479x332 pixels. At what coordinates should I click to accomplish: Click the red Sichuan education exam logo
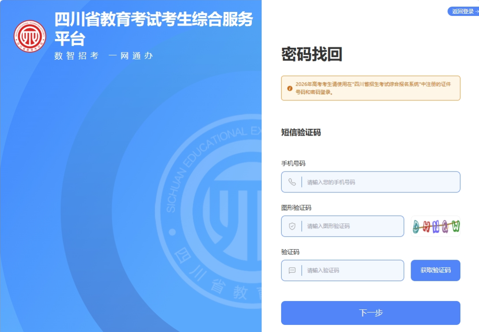[x=30, y=36]
